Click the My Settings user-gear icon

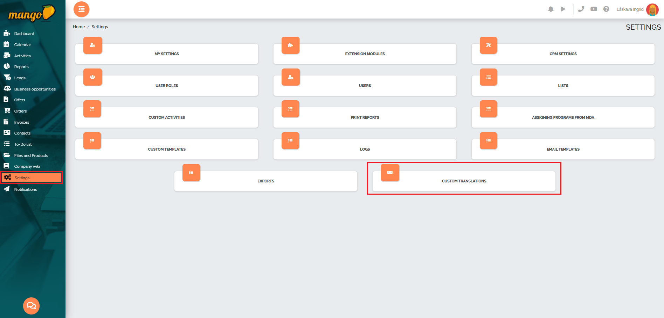point(92,45)
